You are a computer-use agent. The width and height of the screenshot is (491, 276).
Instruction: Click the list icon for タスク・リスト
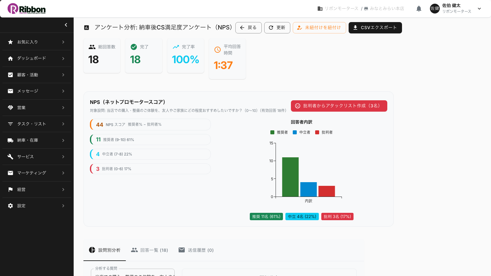[10, 124]
